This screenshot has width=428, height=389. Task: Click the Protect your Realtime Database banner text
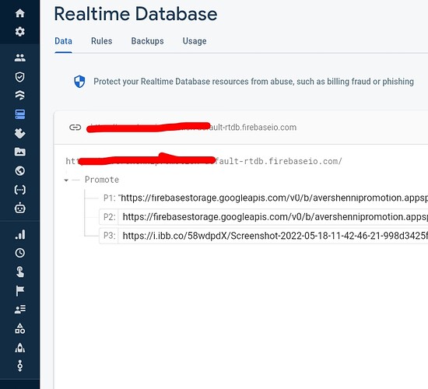pyautogui.click(x=254, y=82)
